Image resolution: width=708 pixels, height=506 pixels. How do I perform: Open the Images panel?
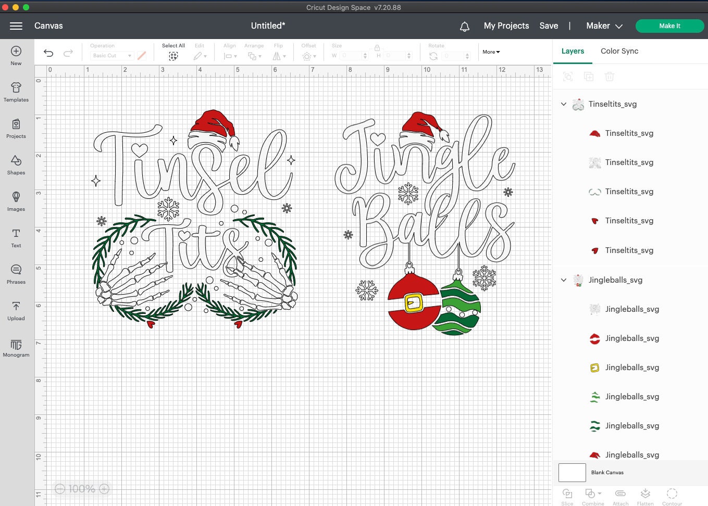16,201
